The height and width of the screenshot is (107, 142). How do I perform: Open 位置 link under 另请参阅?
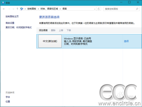8,102
